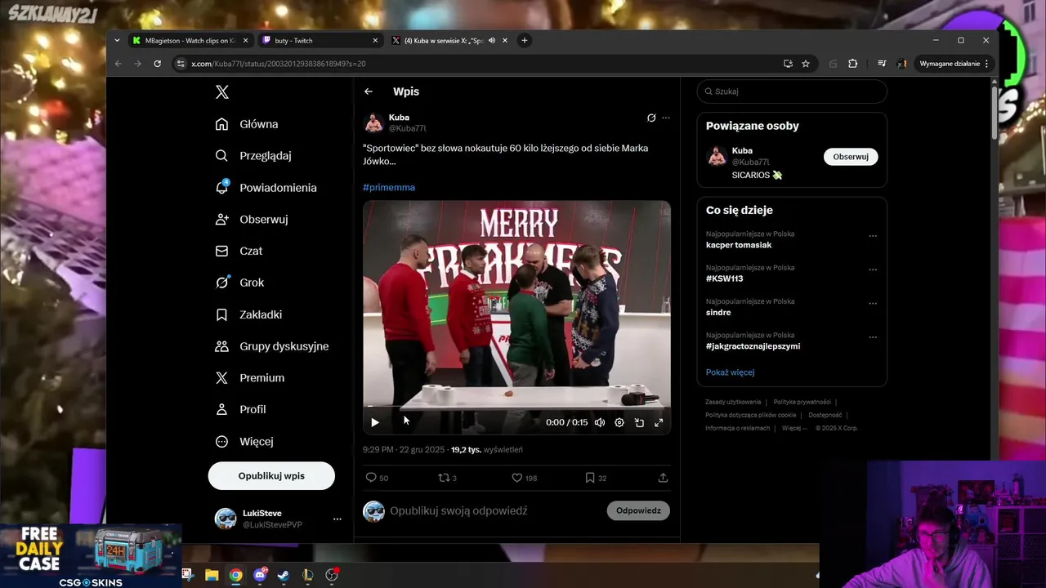This screenshot has width=1046, height=588.
Task: Bookmark this page with star icon
Action: (x=806, y=64)
